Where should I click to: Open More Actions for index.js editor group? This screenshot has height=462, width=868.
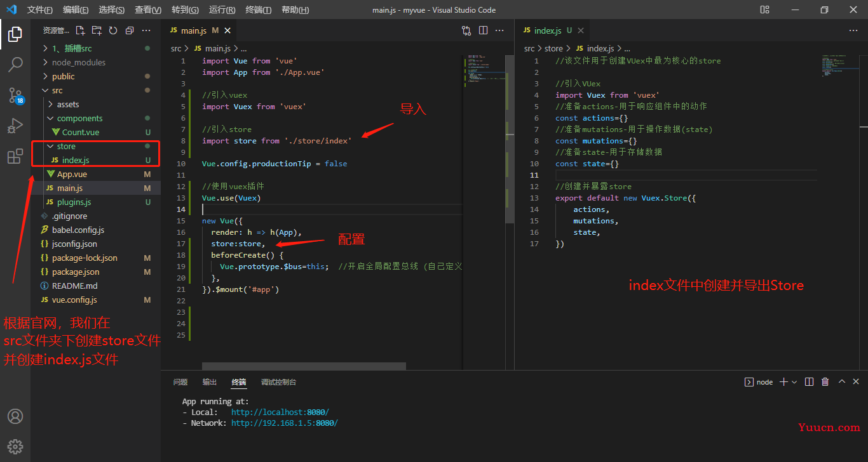(853, 30)
